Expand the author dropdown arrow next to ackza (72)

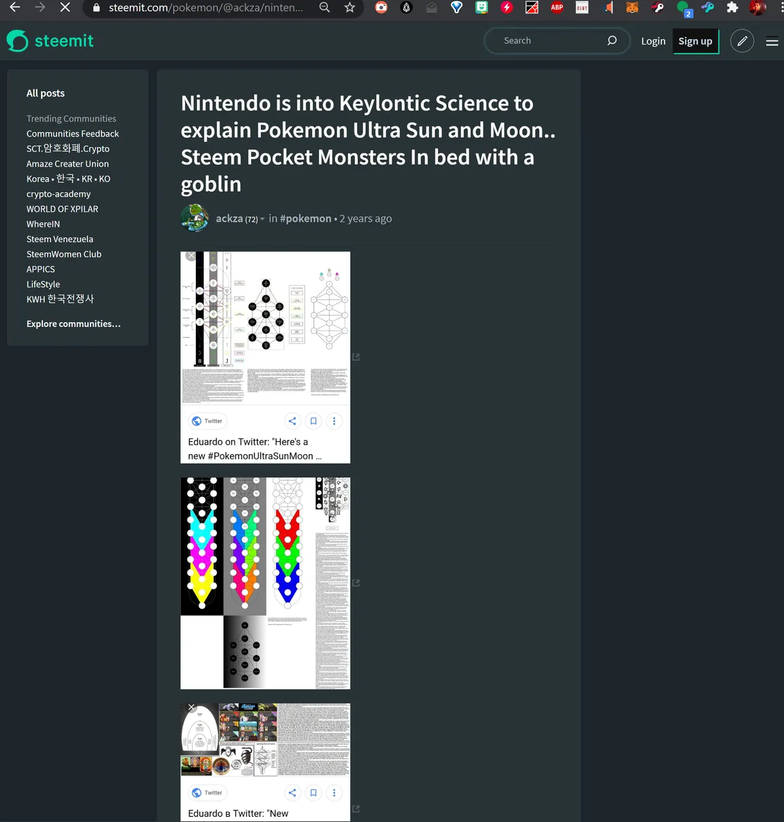(262, 219)
